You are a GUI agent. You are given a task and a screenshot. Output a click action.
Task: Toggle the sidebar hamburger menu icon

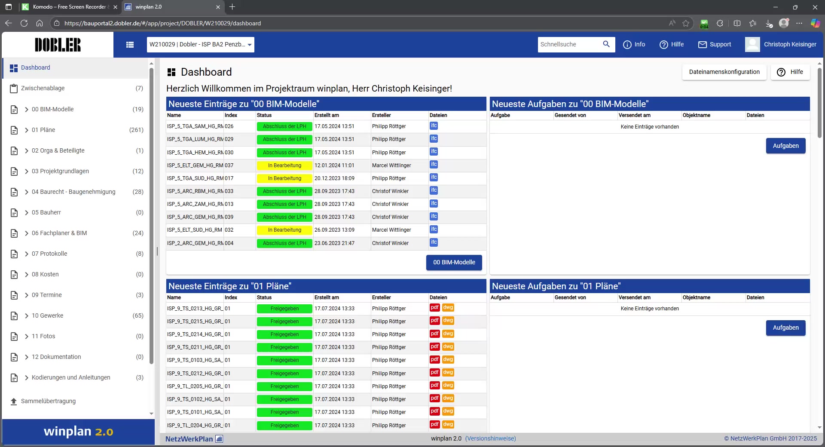[130, 45]
